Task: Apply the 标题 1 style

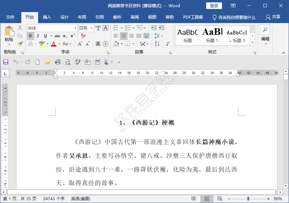Action: (x=212, y=35)
